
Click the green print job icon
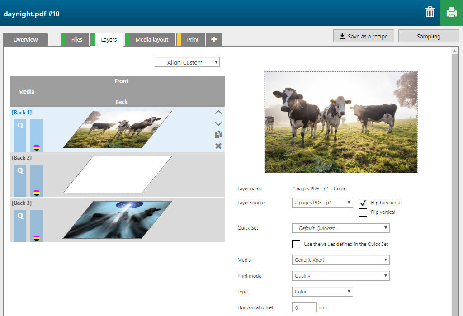pos(451,13)
